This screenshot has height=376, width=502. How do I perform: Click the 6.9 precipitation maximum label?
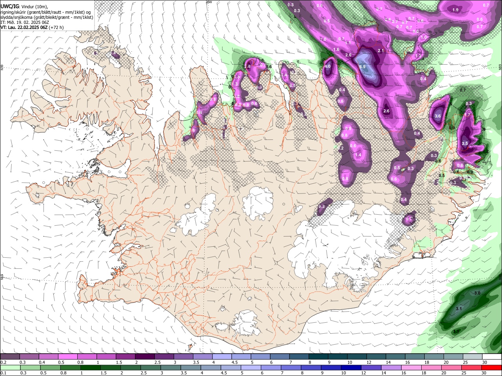pyautogui.click(x=362, y=67)
